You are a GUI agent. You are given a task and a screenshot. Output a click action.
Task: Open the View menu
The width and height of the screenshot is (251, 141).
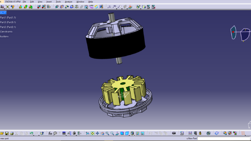click(x=40, y=2)
